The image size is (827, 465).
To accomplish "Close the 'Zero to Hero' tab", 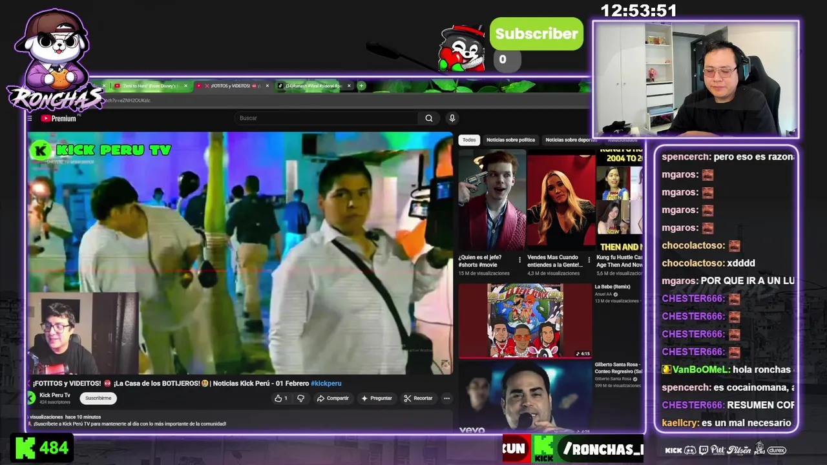I will 185,86.
